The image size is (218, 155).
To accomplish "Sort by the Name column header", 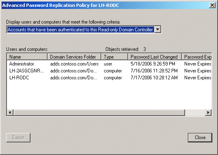I will [x=27, y=57].
